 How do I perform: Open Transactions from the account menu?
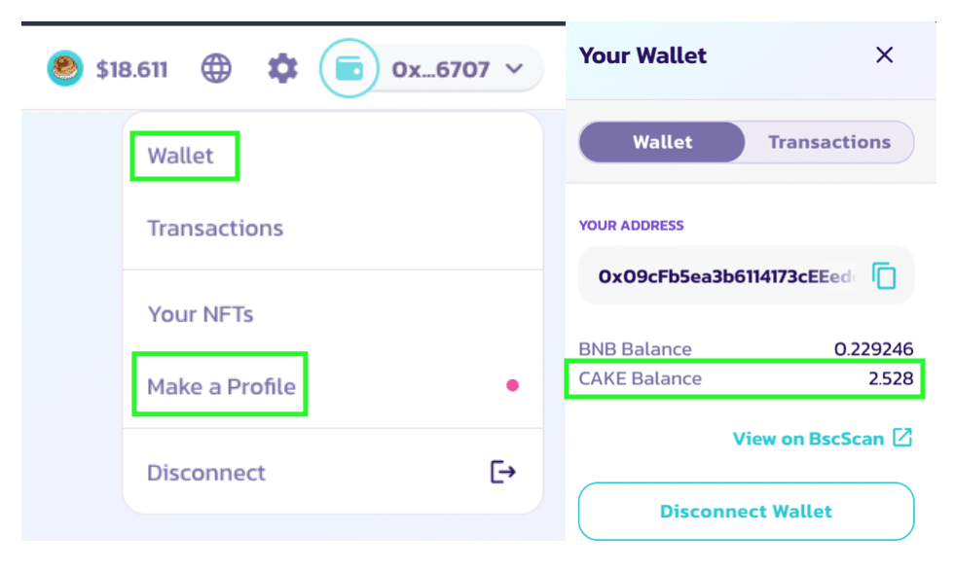[x=215, y=229]
